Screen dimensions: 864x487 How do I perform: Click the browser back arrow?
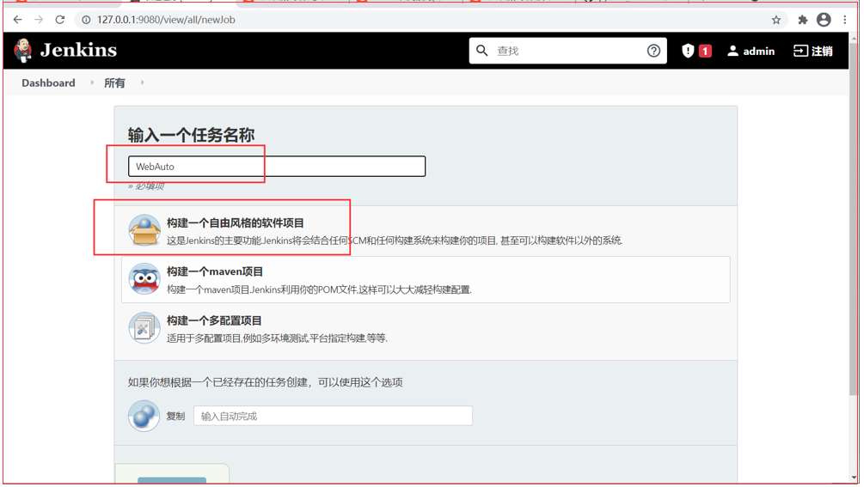(x=18, y=20)
